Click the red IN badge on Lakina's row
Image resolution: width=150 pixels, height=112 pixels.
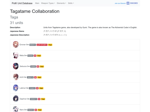point(37,88)
